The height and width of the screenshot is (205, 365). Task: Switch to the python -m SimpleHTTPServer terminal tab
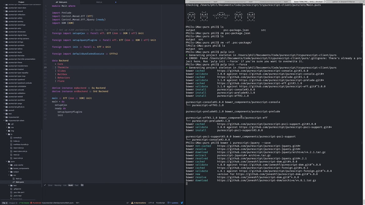344,2
